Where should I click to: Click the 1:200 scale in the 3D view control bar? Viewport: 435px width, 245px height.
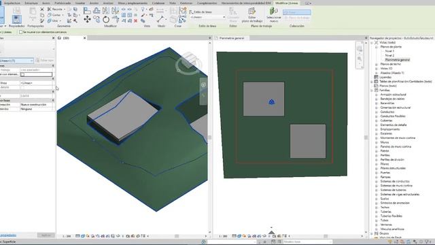click(x=67, y=236)
